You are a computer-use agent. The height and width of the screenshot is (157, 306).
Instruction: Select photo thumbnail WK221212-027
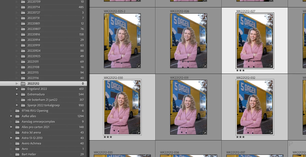[255, 41]
